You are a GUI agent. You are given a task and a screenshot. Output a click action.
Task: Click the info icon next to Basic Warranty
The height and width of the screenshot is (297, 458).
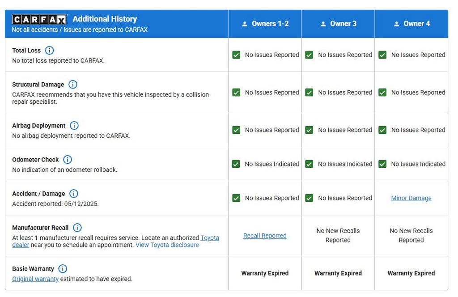click(63, 269)
